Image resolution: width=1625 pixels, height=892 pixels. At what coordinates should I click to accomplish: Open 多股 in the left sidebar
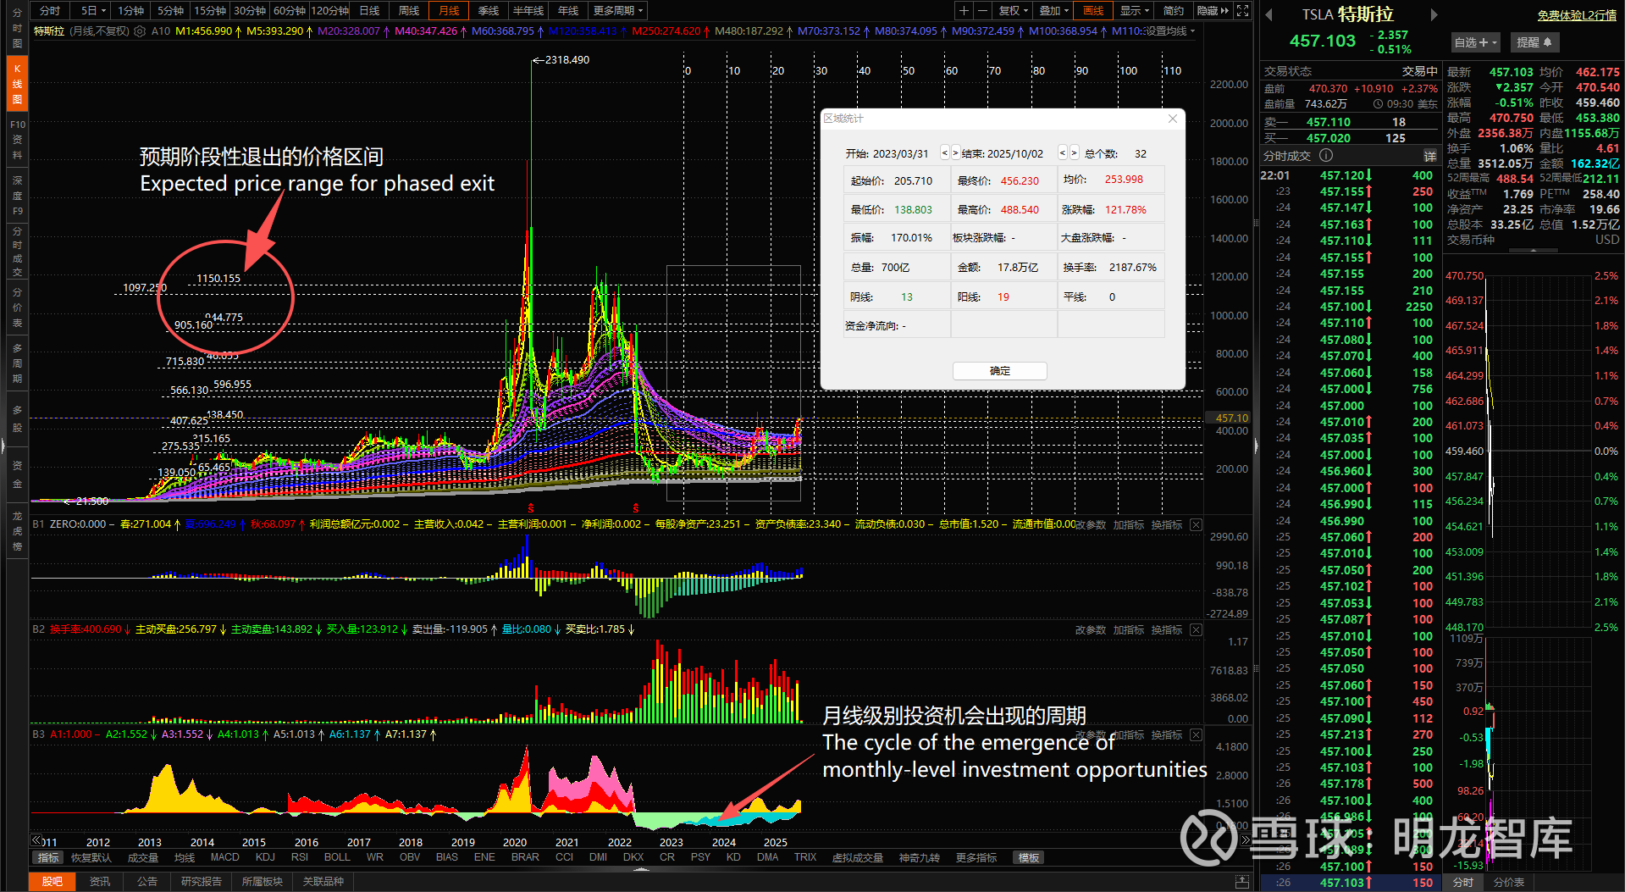tap(17, 418)
